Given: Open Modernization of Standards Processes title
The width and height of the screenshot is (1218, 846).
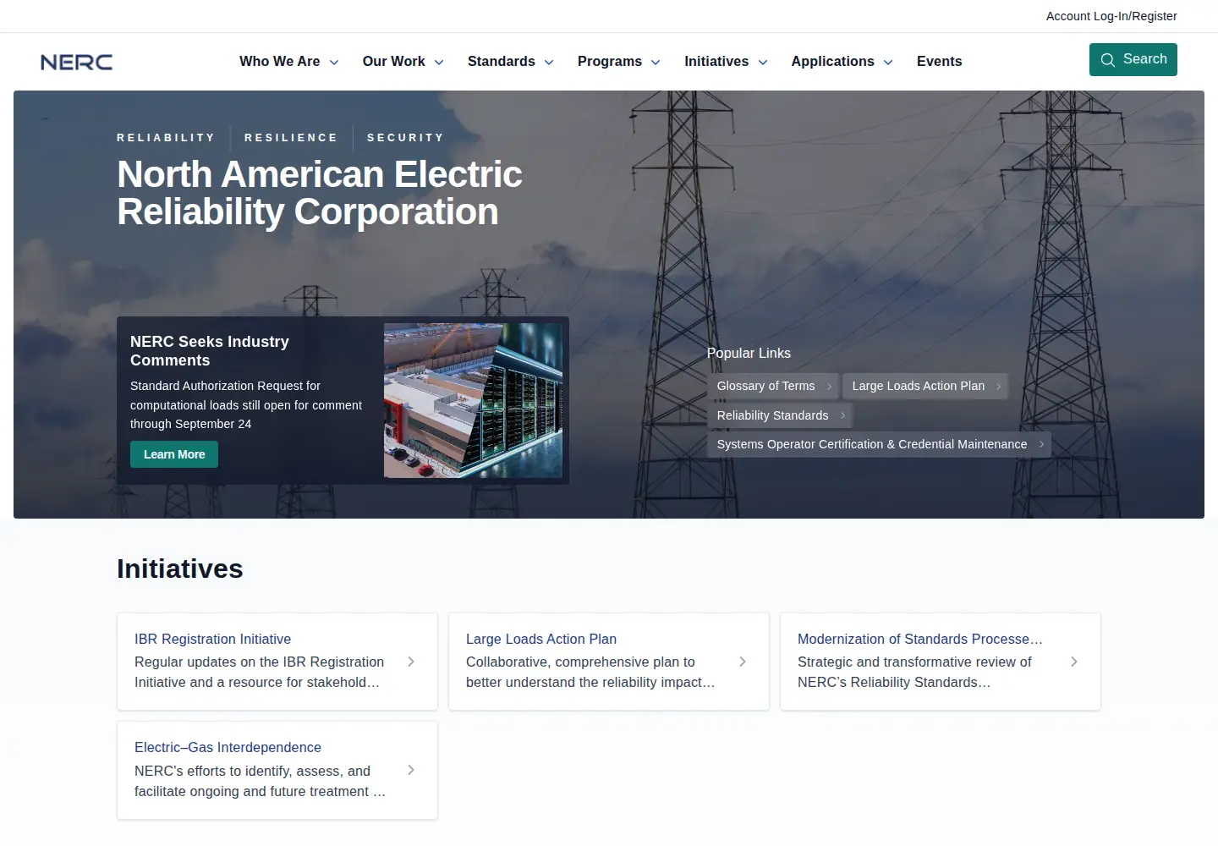Looking at the screenshot, I should click(920, 640).
